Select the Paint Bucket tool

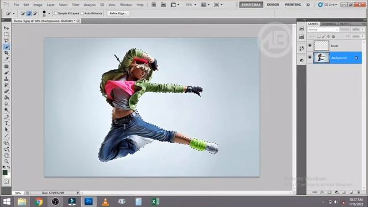6,98
